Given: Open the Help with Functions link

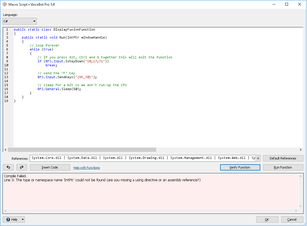Looking at the screenshot, I should 86,168.
